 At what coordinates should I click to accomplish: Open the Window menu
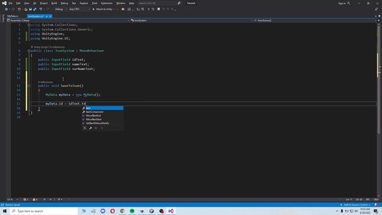pos(121,3)
